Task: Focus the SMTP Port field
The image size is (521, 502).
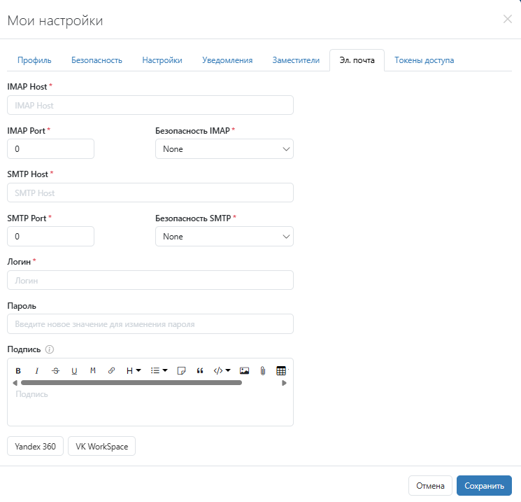Action: (50, 237)
